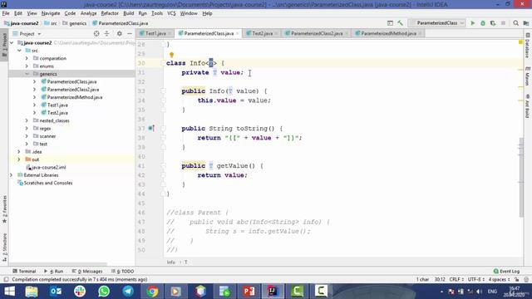The width and height of the screenshot is (532, 299).
Task: Click the Info breadcrumb below the editor
Action: (x=171, y=262)
